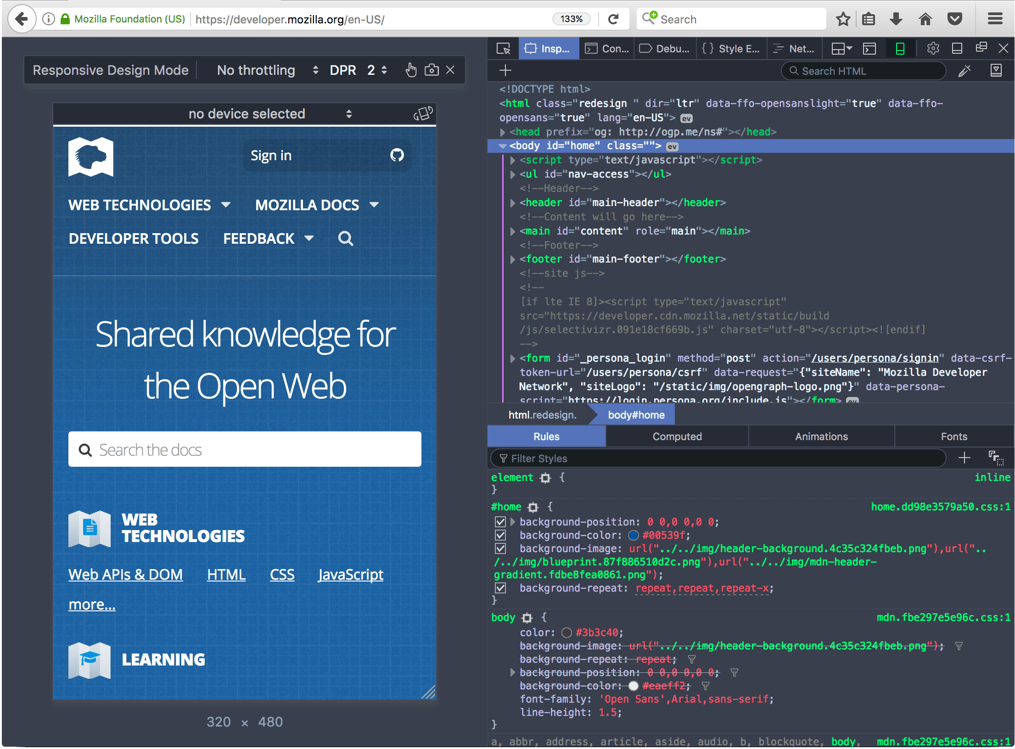
Task: Click the Search the docs field
Action: [x=245, y=449]
